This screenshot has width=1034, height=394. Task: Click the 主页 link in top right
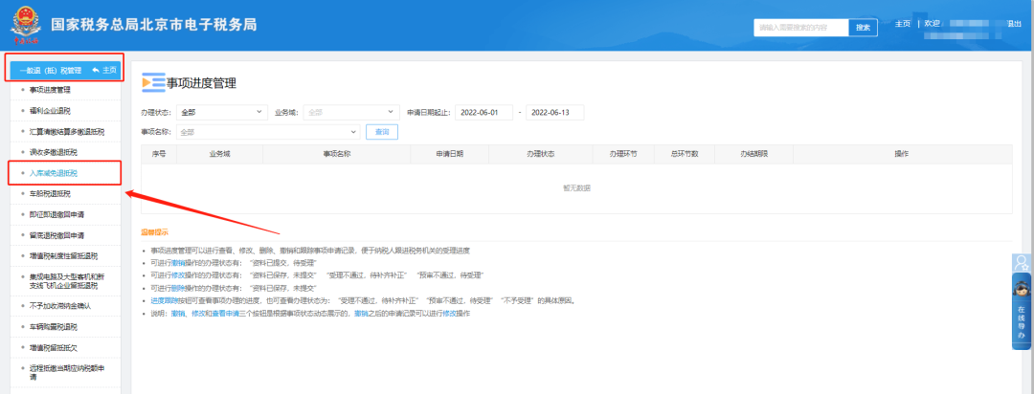902,24
